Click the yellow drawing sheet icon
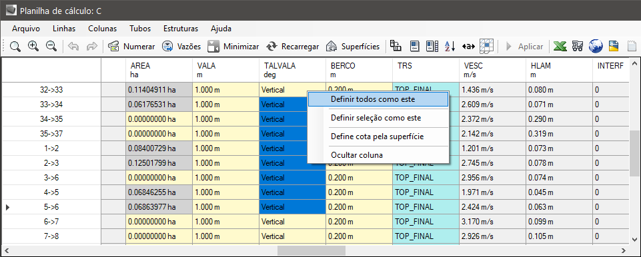Screen dimensions: 641x257 coord(614,46)
